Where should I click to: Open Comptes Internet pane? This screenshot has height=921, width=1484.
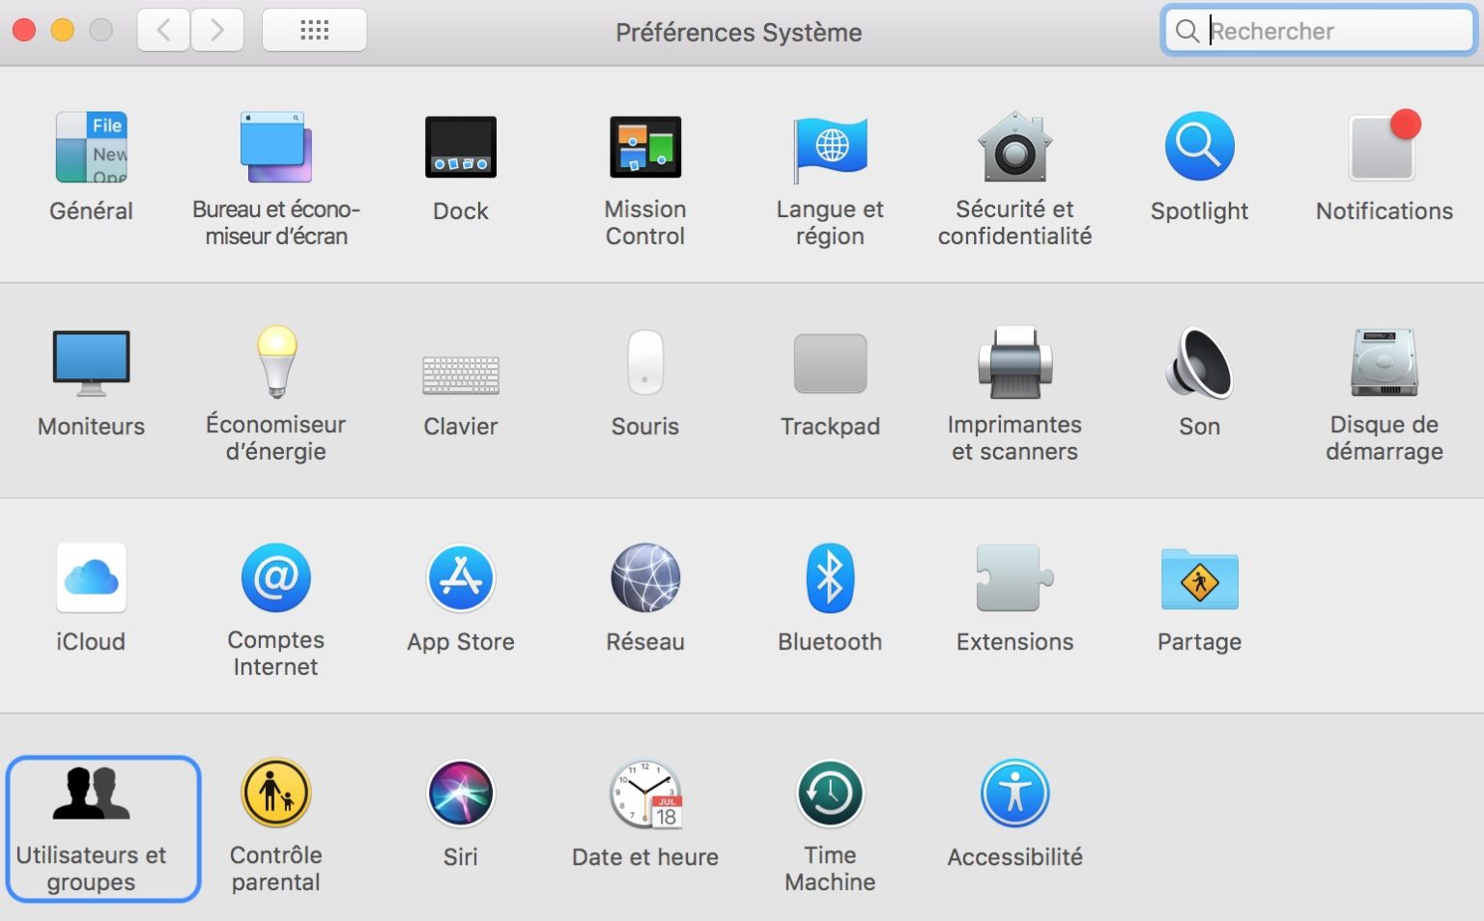point(276,609)
